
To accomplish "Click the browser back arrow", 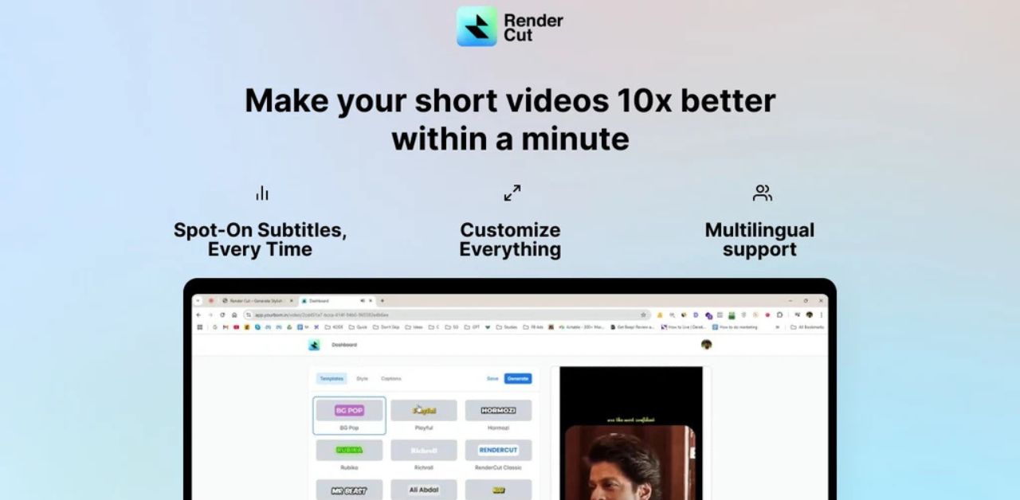I will (199, 314).
